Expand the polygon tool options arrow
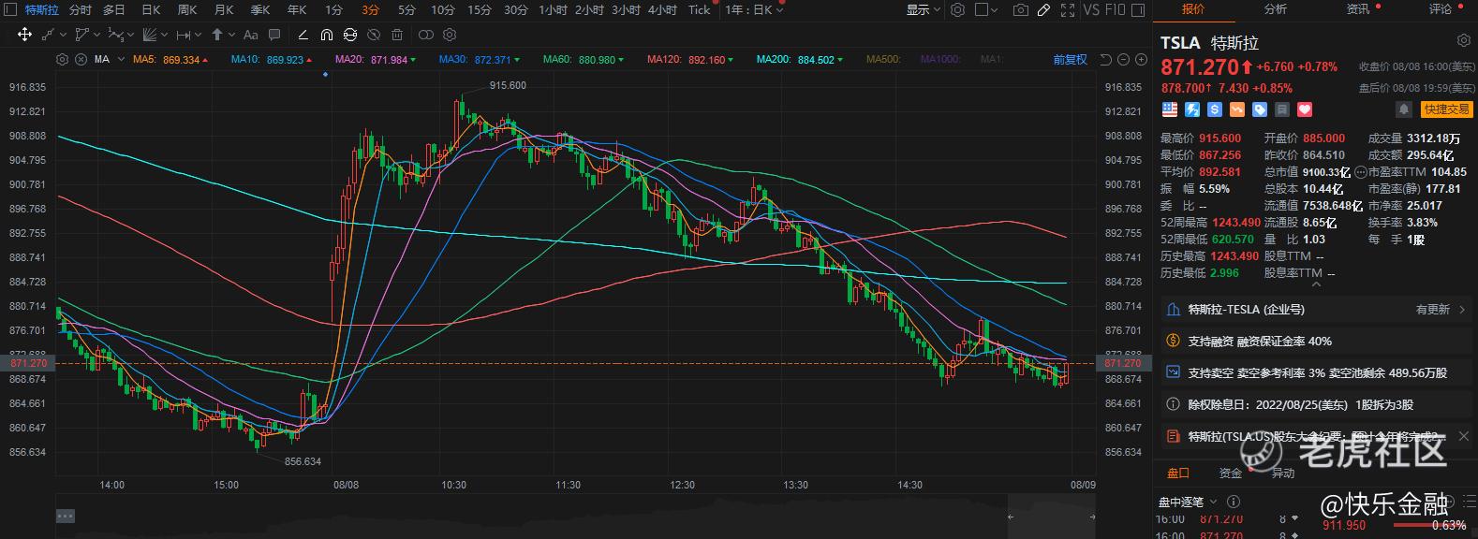The image size is (1478, 539). point(96,35)
